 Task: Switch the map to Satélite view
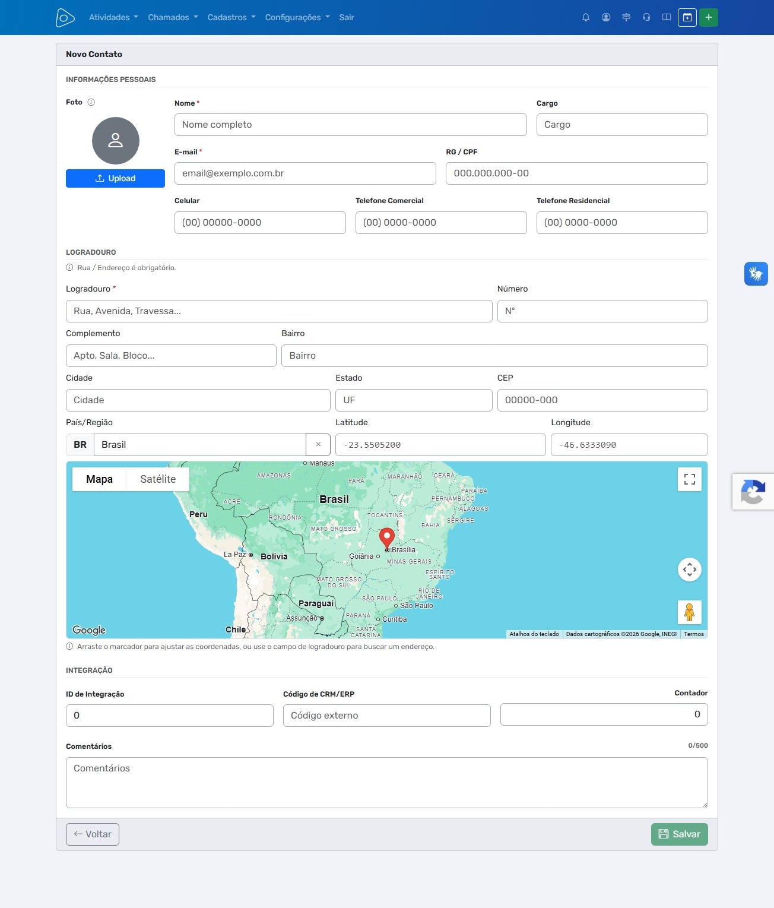[x=158, y=479]
